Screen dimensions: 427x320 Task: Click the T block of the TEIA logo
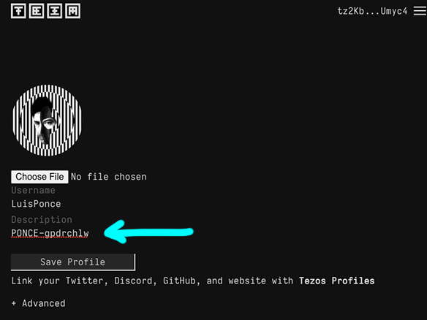point(18,11)
